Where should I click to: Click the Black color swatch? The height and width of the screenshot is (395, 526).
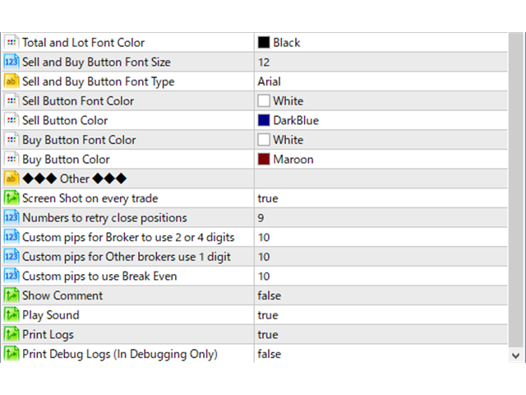tap(264, 42)
